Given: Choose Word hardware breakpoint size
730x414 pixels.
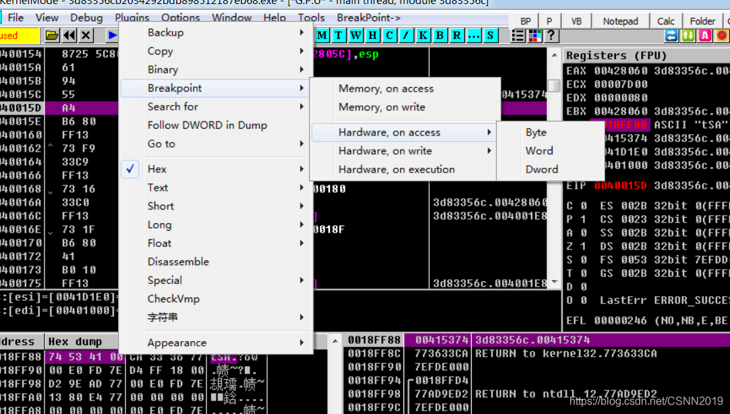Looking at the screenshot, I should click(x=551, y=151).
